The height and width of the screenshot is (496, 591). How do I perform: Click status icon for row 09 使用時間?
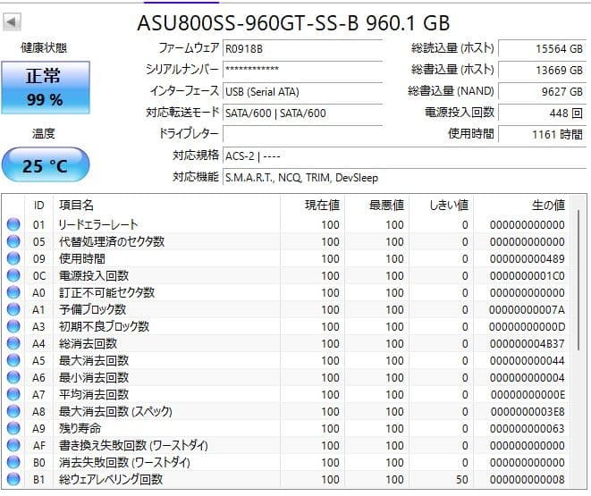[13, 258]
